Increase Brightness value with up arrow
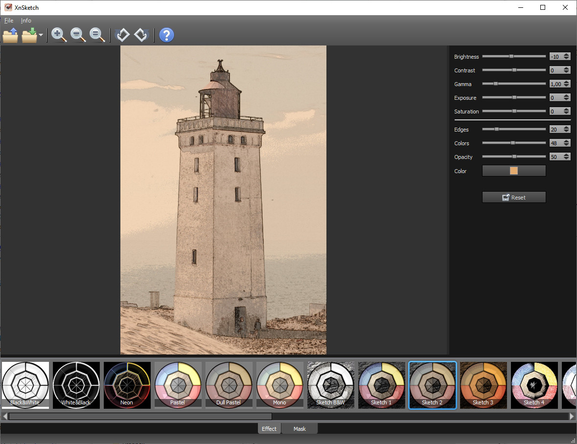The height and width of the screenshot is (444, 577). coord(566,55)
